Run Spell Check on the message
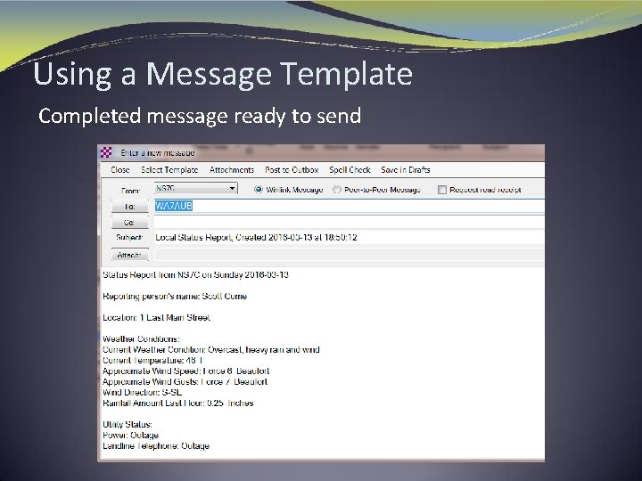This screenshot has height=481, width=642. [350, 170]
